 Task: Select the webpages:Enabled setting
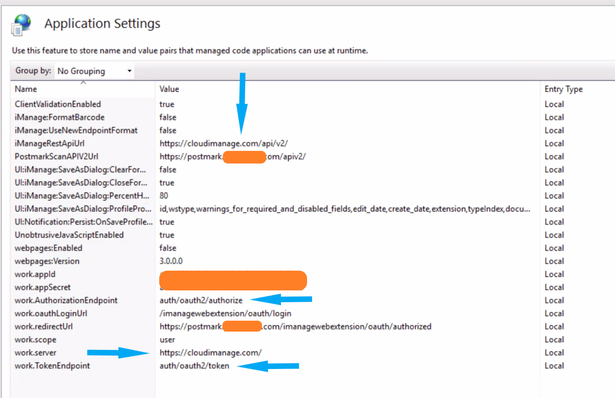coord(48,248)
